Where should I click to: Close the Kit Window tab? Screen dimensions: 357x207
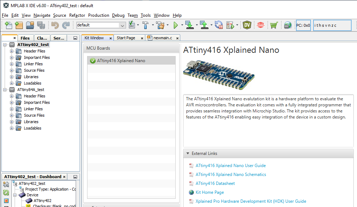coord(111,38)
